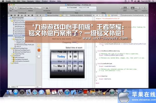Expand the Products folder
The width and height of the screenshot is (156, 103).
click(11, 63)
